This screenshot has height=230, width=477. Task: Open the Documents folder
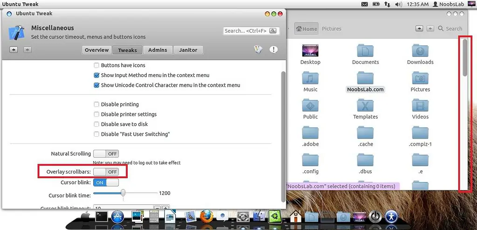[x=365, y=54]
